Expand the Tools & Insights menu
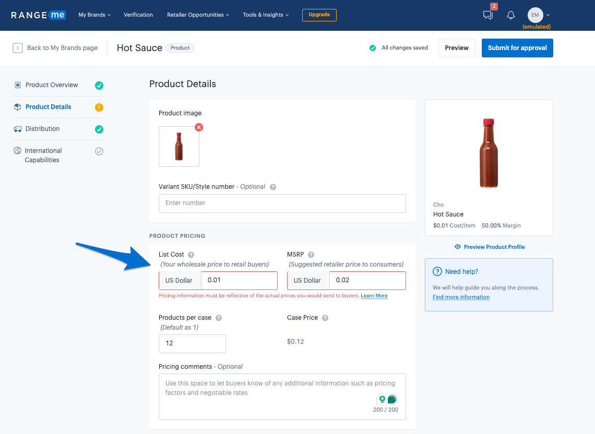This screenshot has width=595, height=434. click(x=266, y=15)
